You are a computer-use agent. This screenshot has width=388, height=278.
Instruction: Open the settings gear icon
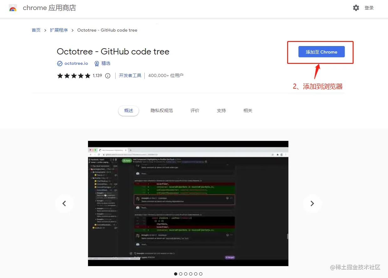[x=356, y=8]
